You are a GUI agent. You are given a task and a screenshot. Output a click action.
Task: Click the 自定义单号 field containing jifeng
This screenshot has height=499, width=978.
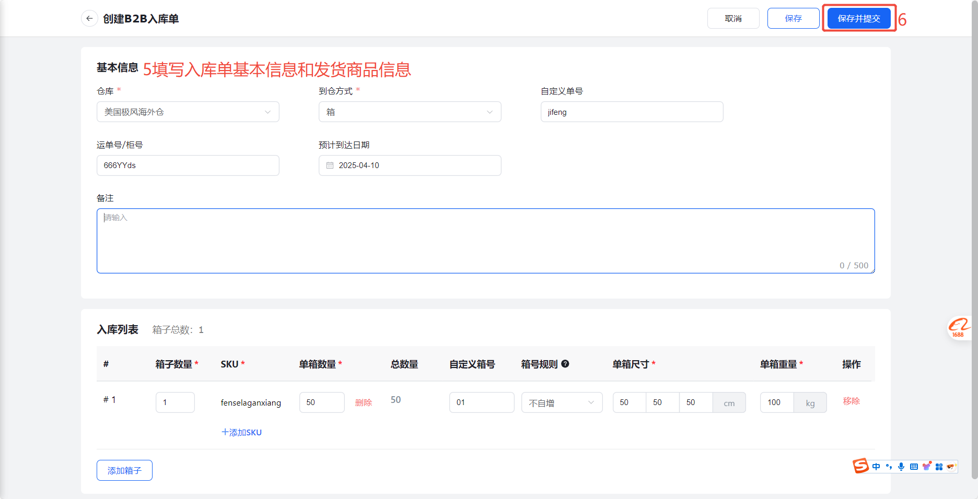pos(632,112)
